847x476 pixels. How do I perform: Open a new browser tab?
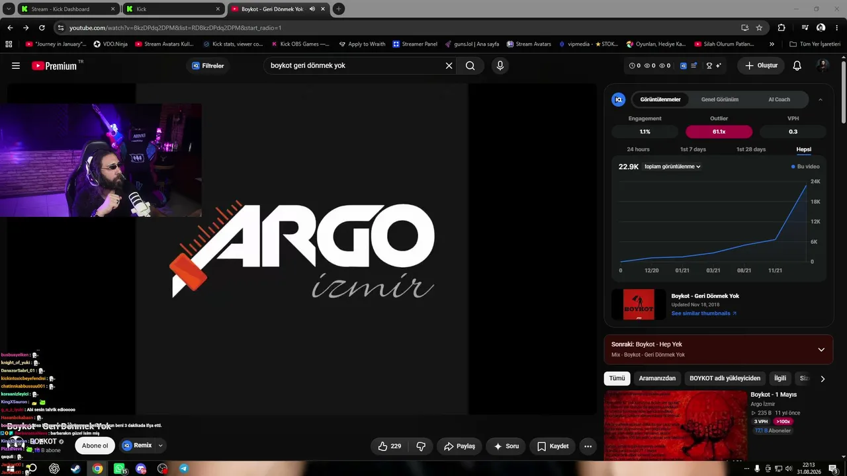[x=339, y=9]
